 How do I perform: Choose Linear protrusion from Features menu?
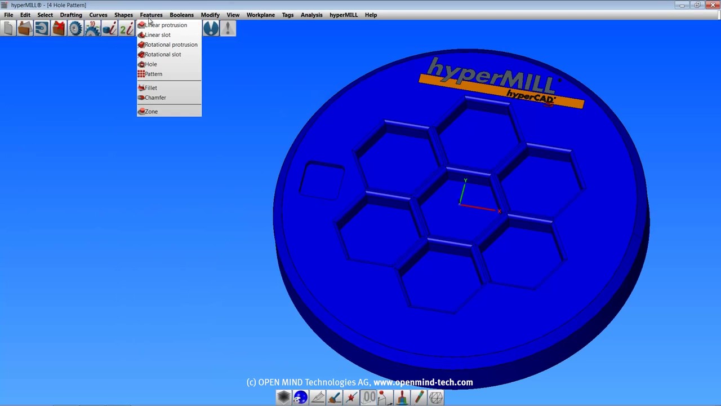(168, 25)
